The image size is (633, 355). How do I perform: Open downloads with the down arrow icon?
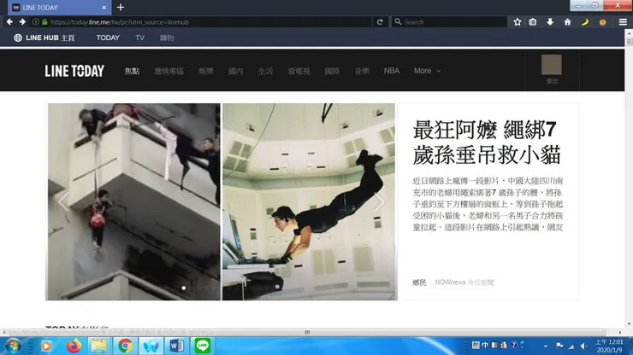[x=550, y=21]
